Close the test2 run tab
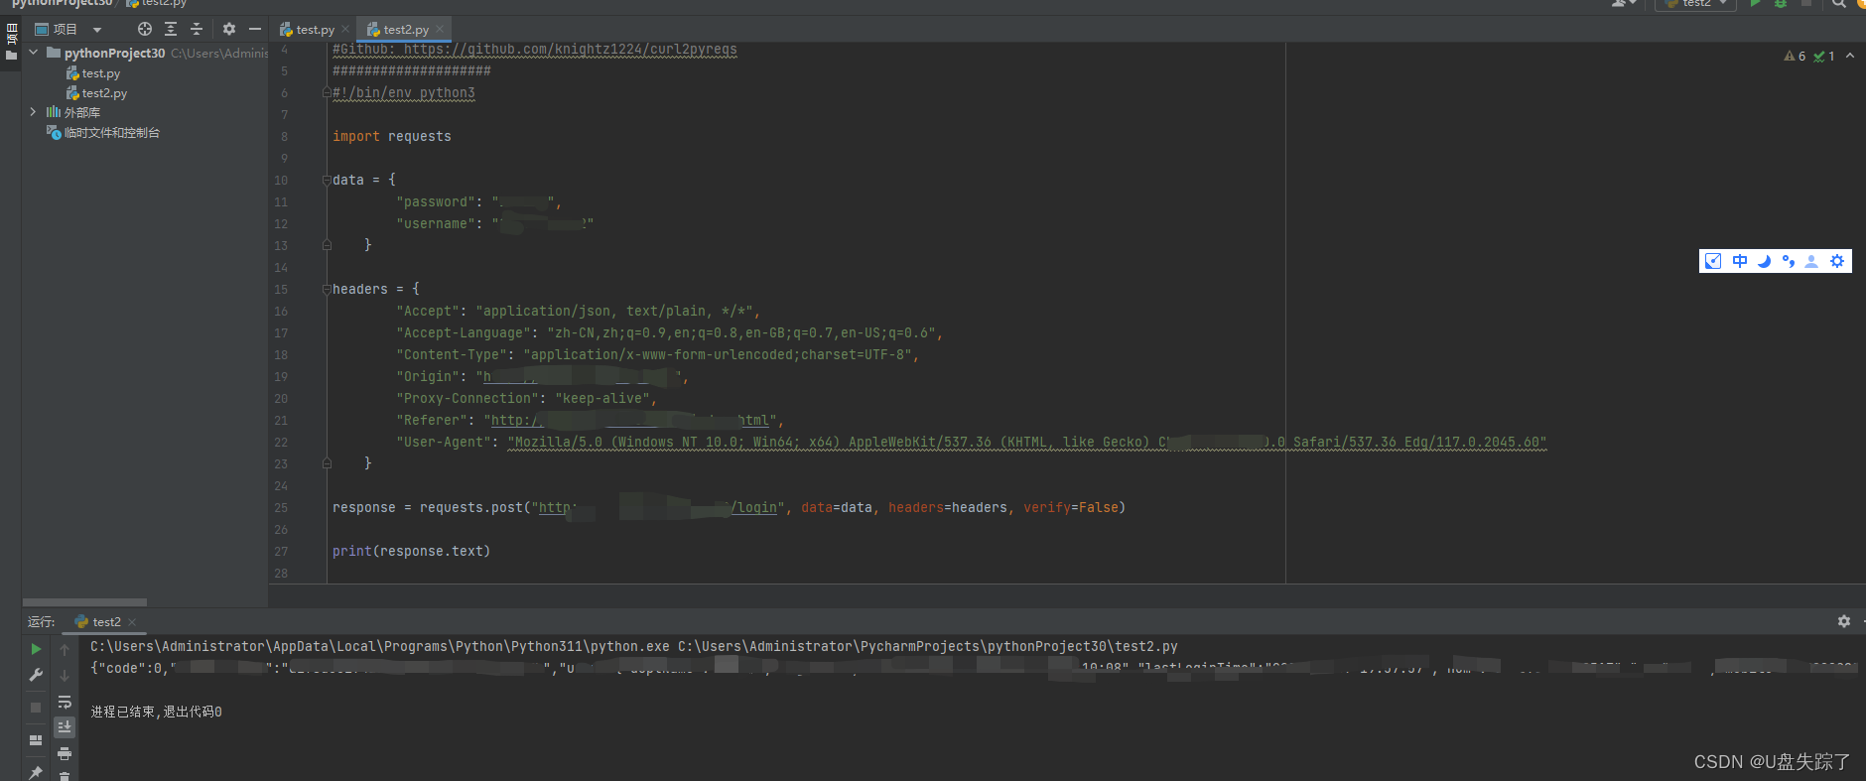1866x781 pixels. (x=132, y=622)
